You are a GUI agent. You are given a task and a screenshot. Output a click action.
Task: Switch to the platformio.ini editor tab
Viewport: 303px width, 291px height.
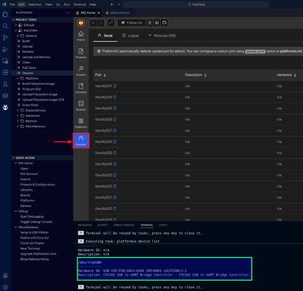coord(119,13)
